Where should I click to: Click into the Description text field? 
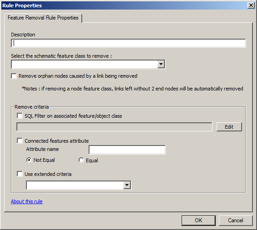[128, 43]
